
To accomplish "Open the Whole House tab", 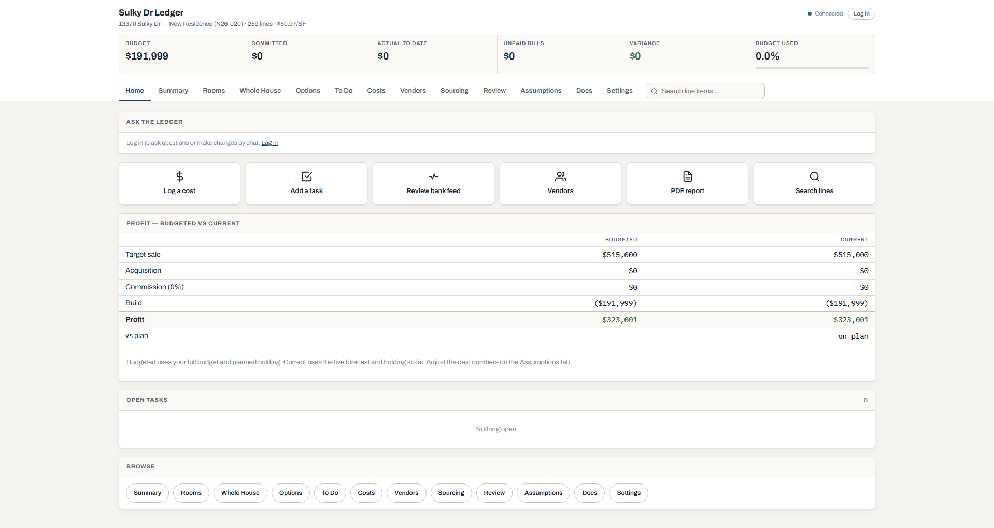I will 260,91.
